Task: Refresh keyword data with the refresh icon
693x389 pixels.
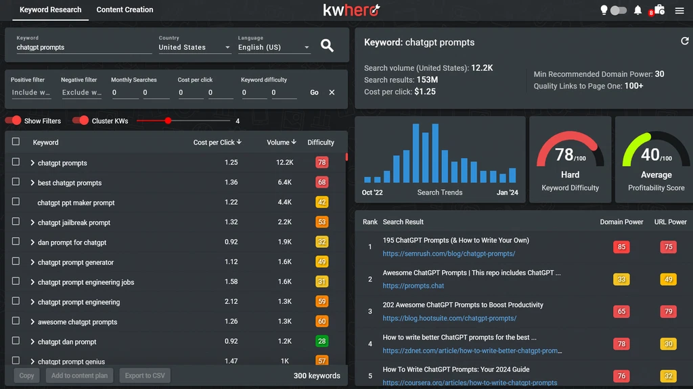Action: pyautogui.click(x=684, y=41)
